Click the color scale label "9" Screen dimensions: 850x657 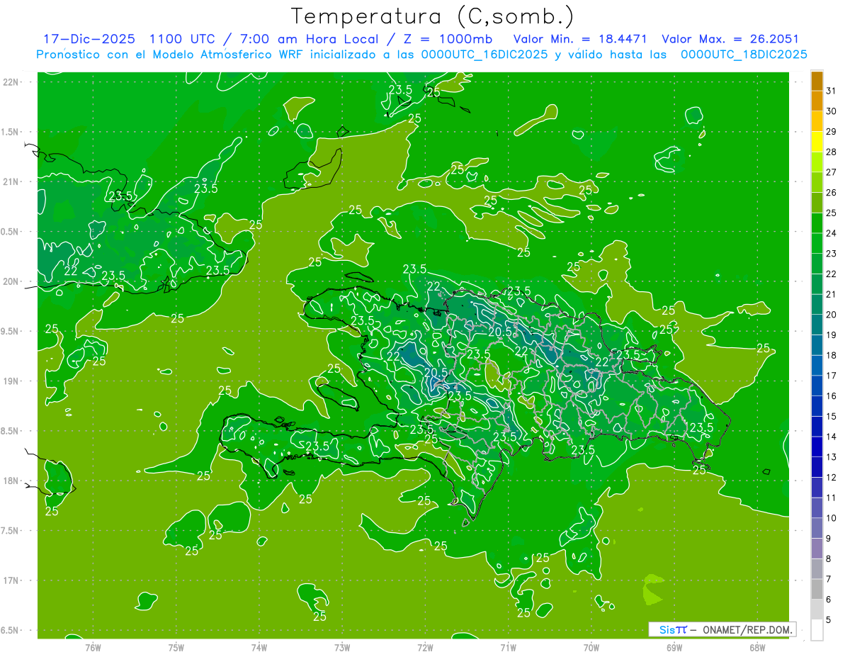(829, 539)
